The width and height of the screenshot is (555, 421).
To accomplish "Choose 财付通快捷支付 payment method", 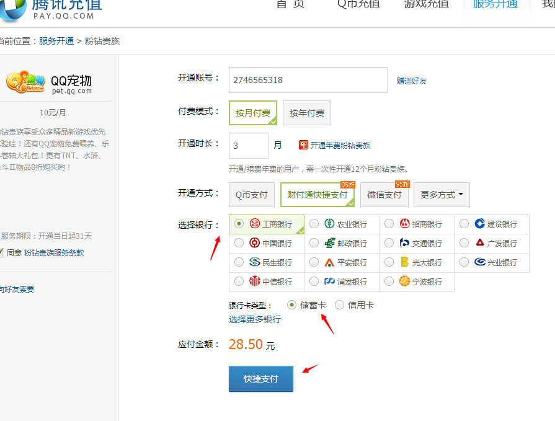I will click(x=317, y=195).
